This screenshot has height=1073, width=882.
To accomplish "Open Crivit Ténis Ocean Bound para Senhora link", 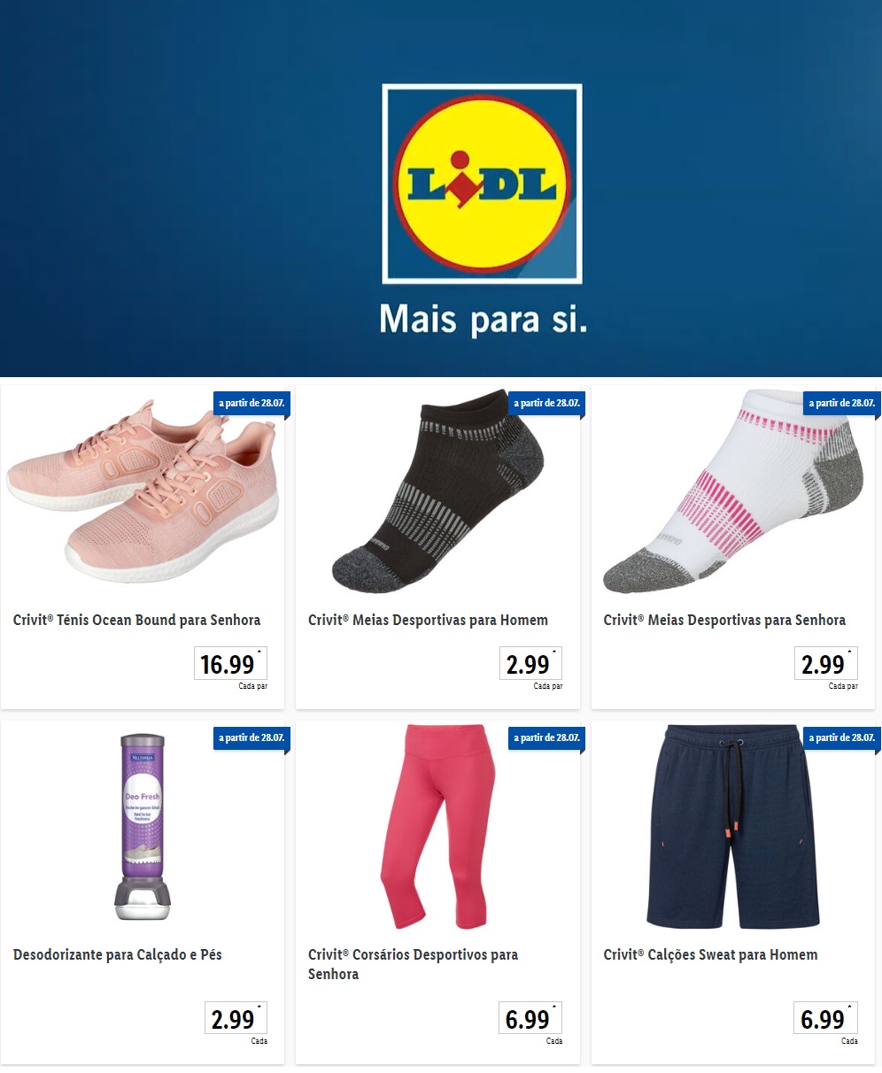I will tap(137, 620).
